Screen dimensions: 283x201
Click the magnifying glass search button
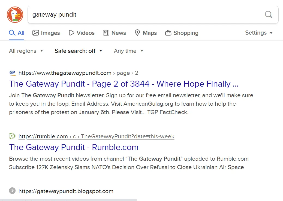pos(269,15)
